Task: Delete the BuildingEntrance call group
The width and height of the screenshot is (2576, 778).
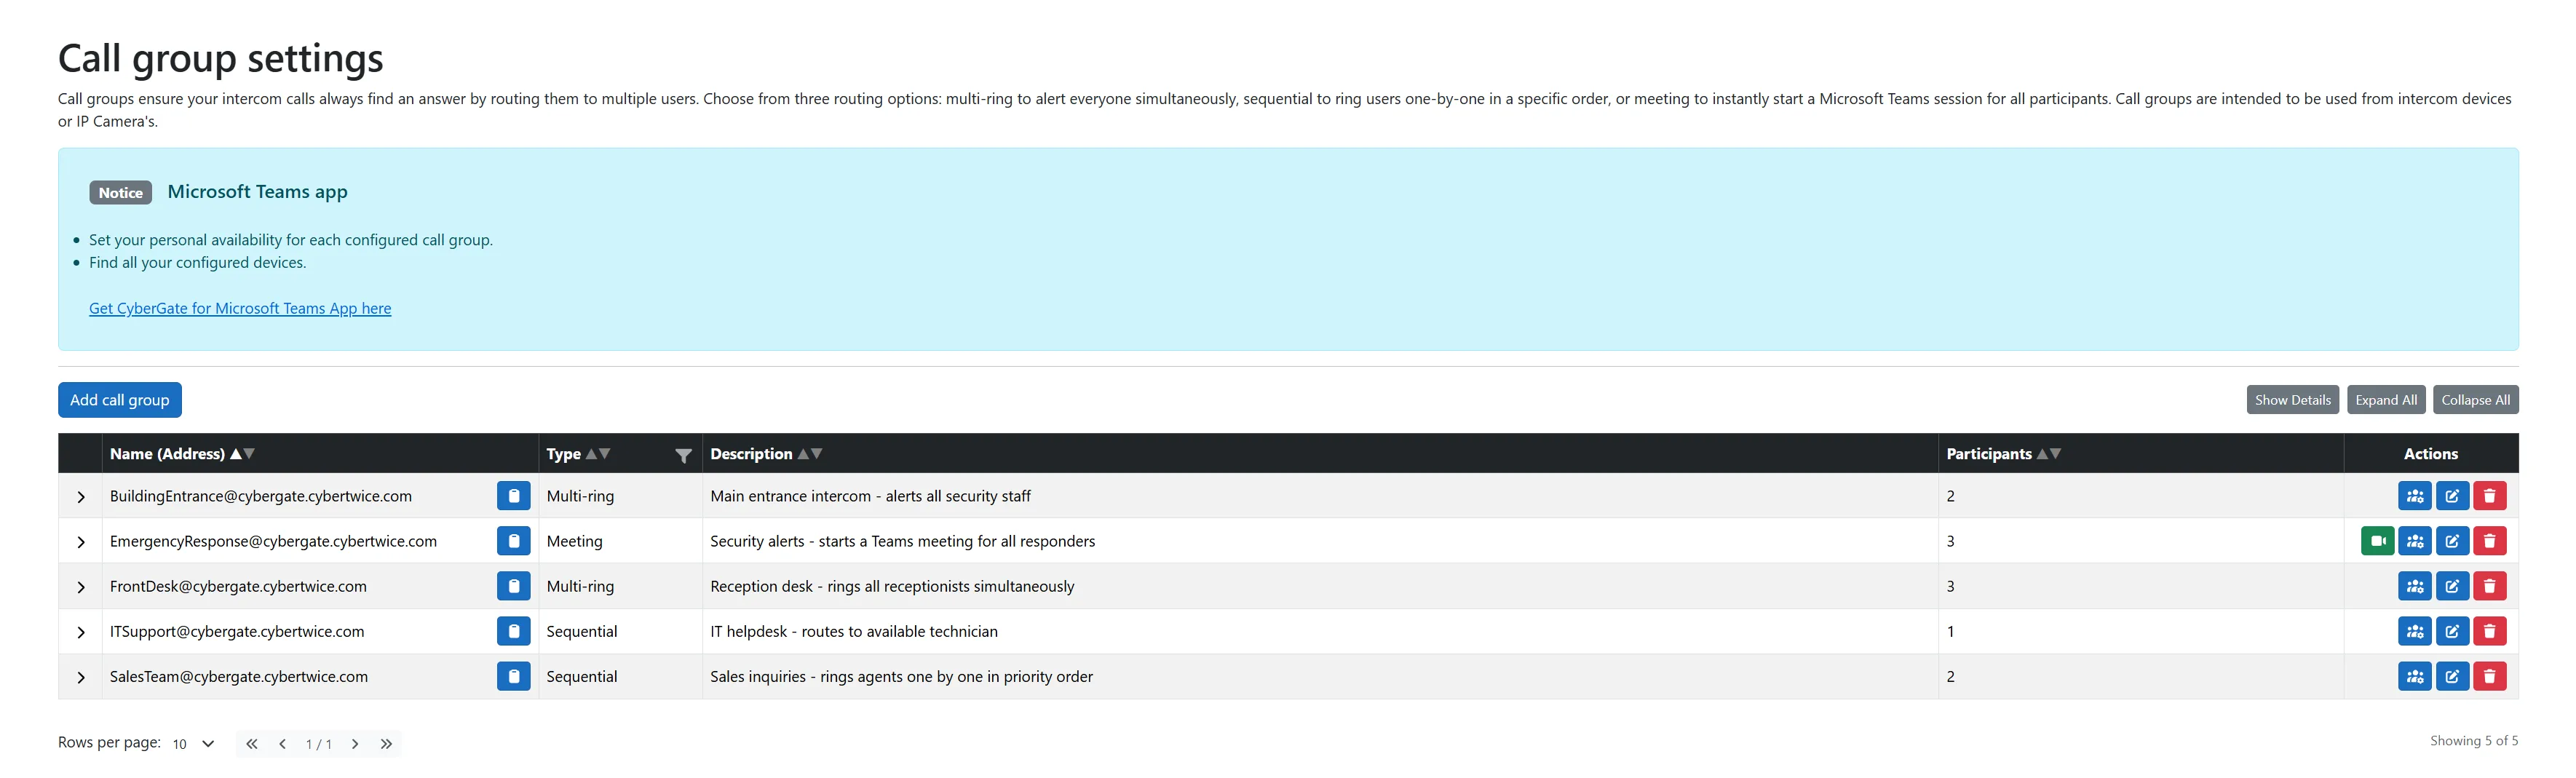Action: click(x=2489, y=496)
